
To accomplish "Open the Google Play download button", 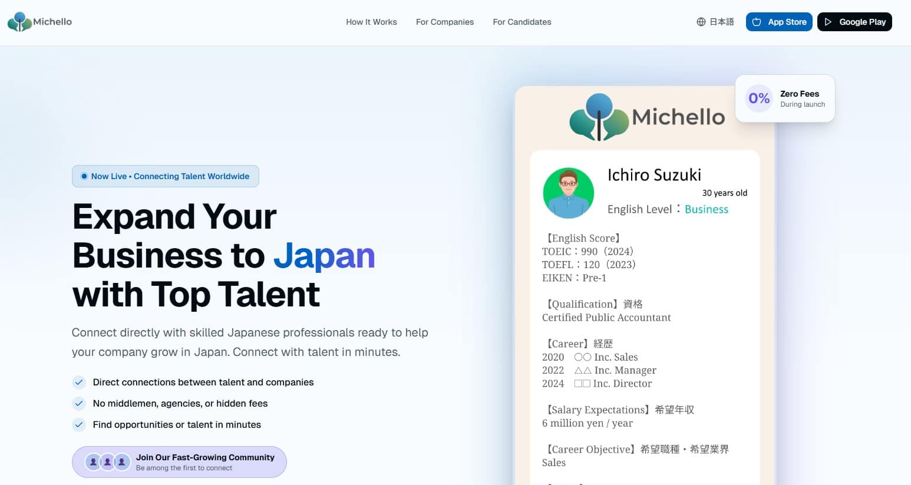I will coord(854,22).
